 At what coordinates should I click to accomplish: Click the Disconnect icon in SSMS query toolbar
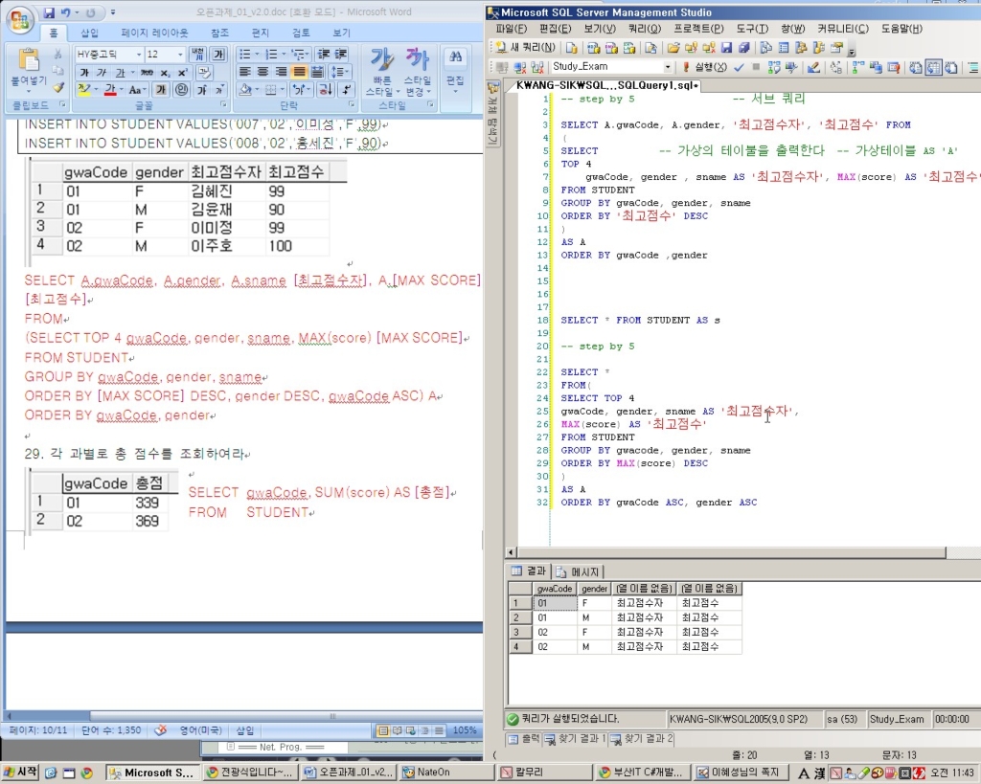pos(518,67)
